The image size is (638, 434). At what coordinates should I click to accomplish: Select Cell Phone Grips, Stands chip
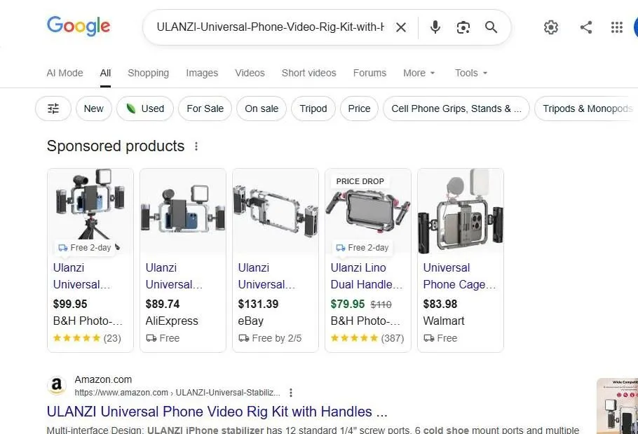pos(456,108)
